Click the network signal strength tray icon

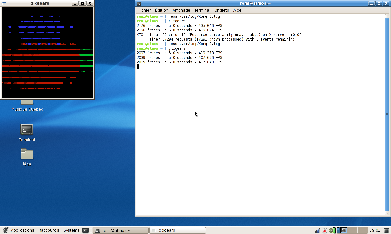point(318,230)
